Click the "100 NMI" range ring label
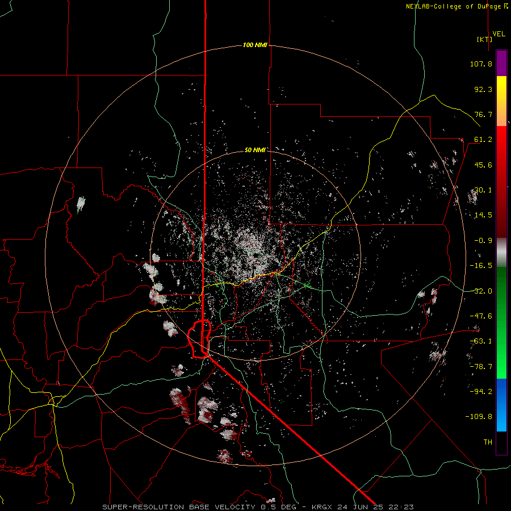Screen dimensions: 511x511 tap(255, 45)
